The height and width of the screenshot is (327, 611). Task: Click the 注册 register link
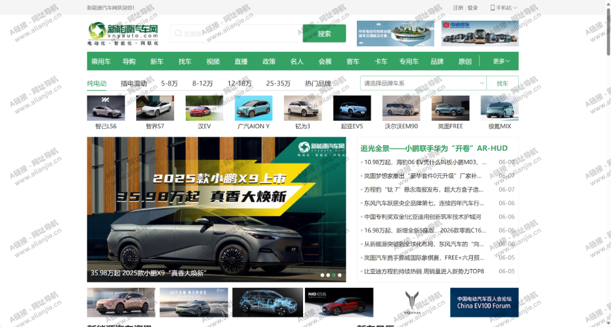point(458,8)
